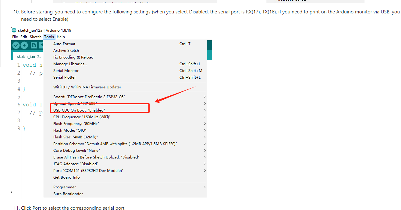Run Fix Encoding & Reload

[x=125, y=57]
